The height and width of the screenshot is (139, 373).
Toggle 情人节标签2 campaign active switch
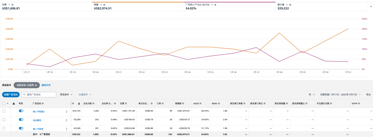click(21, 111)
